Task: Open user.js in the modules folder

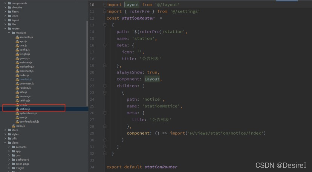Action: tap(23, 117)
